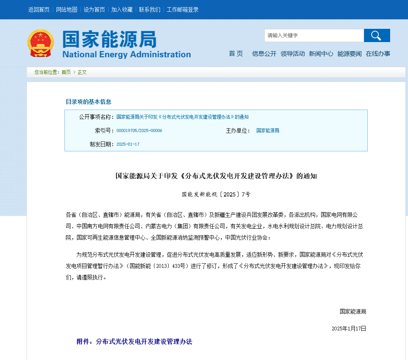The width and height of the screenshot is (408, 360).
Task: Open 返回首页 link in top bar
Action: pos(39,9)
